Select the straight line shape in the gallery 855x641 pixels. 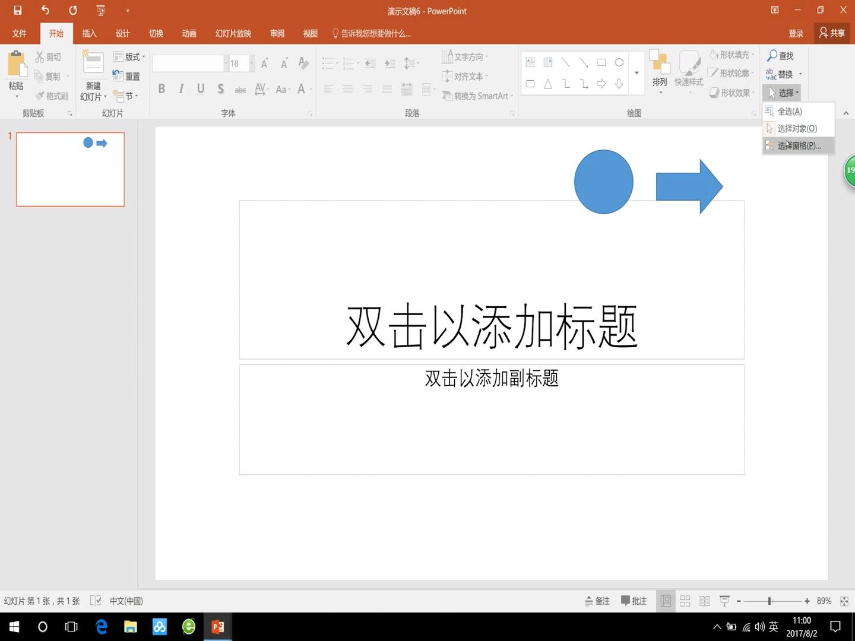(566, 62)
